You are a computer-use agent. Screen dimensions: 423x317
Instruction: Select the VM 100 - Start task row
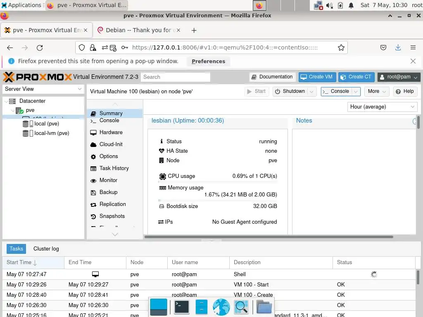coord(209,285)
